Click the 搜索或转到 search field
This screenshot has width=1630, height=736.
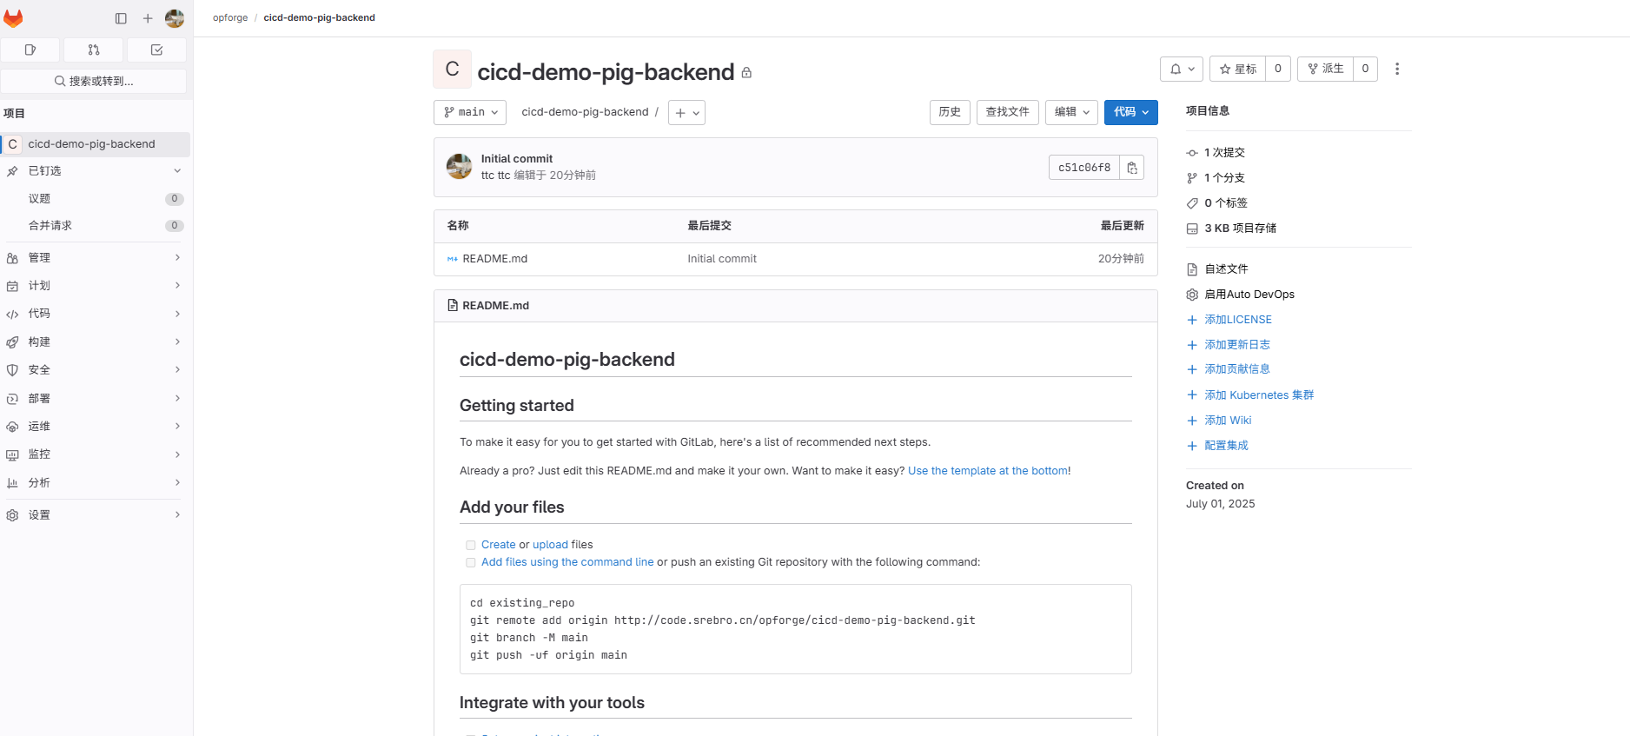pyautogui.click(x=94, y=81)
